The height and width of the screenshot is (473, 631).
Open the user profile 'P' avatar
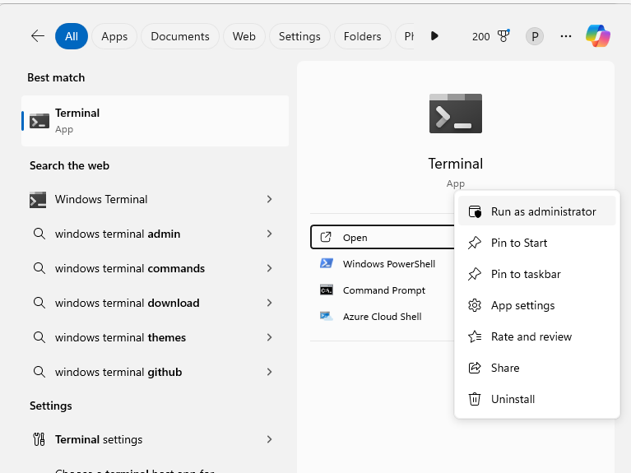click(535, 36)
